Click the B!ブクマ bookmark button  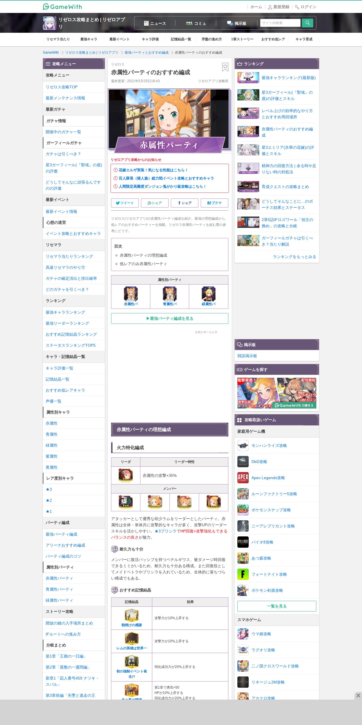[x=215, y=203]
